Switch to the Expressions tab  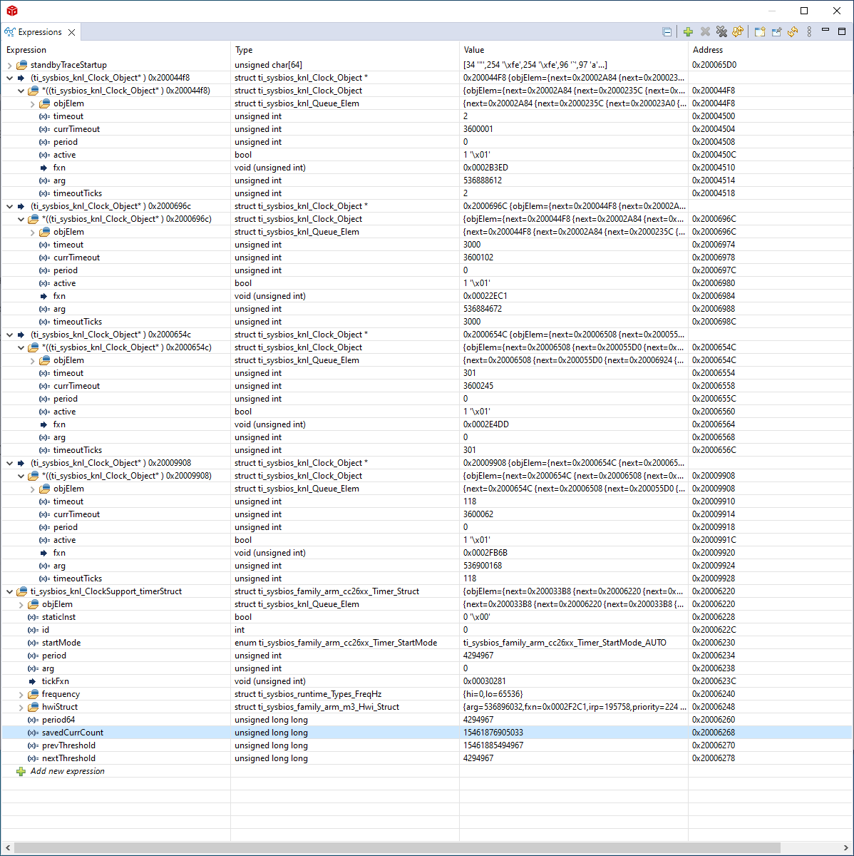click(40, 32)
